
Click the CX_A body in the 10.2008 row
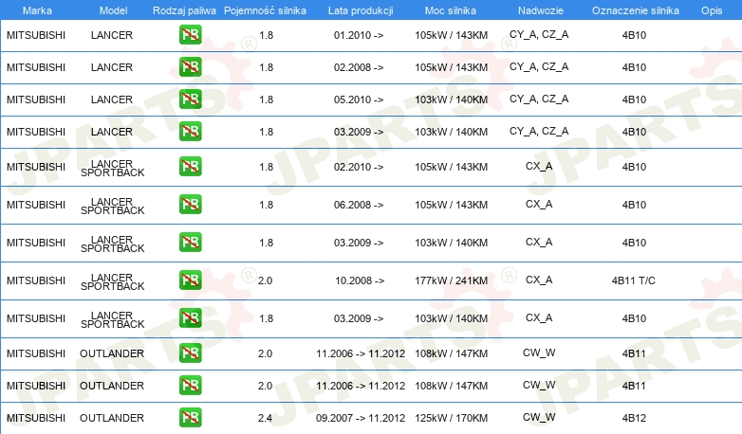click(x=539, y=280)
